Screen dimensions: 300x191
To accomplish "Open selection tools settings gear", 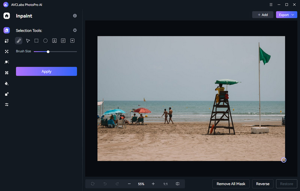I will pyautogui.click(x=75, y=30).
